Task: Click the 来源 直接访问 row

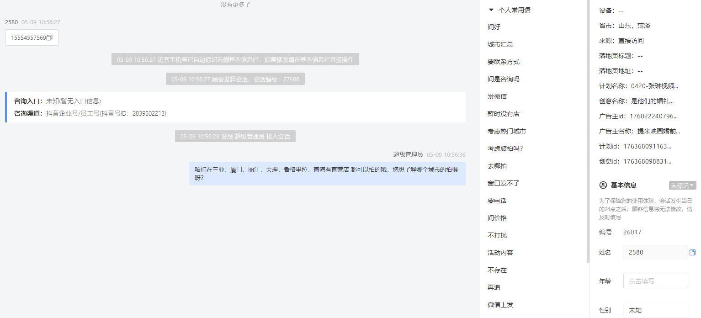Action: coord(621,41)
